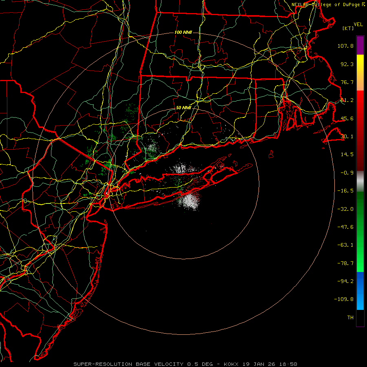Image resolution: width=367 pixels, height=367 pixels.
Task: Click the [KT] units label
Action: coord(348,28)
